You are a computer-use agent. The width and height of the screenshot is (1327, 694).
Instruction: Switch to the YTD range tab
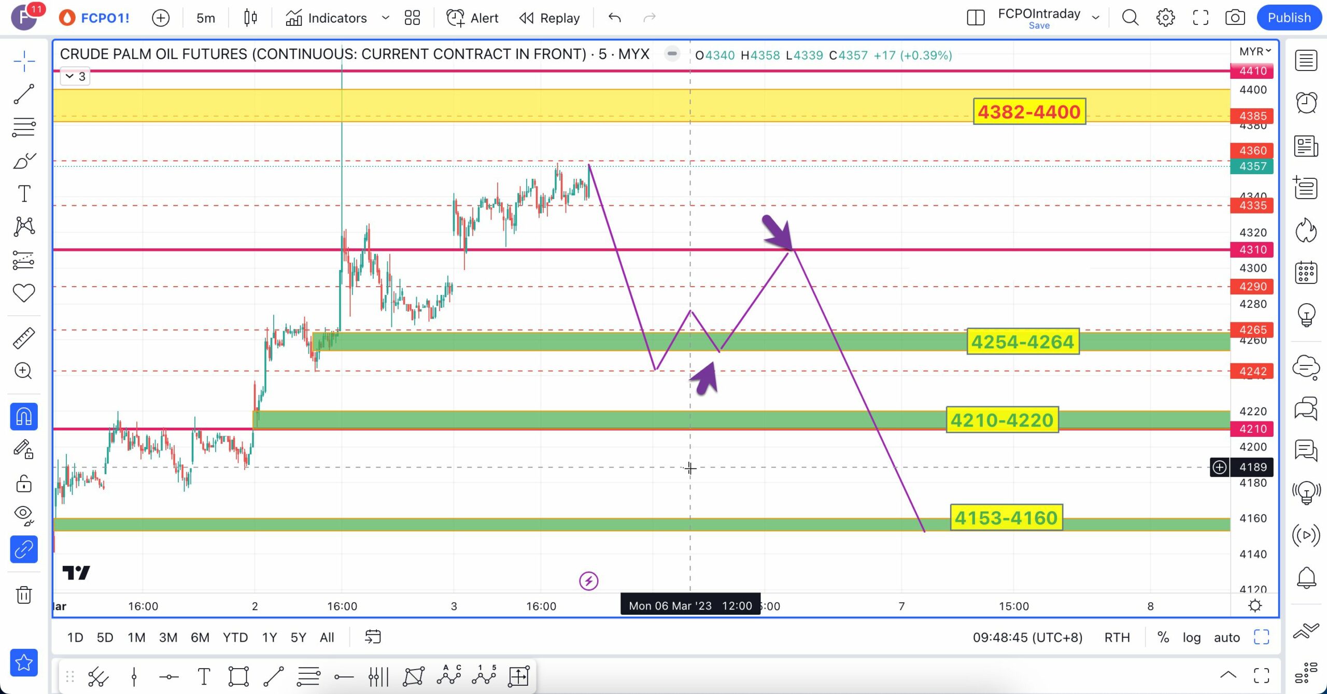tap(235, 638)
